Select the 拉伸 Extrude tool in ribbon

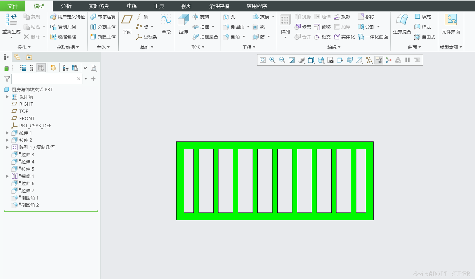[183, 24]
